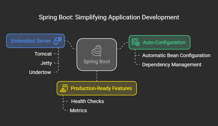Select the Auto-Configuration node
The width and height of the screenshot is (218, 126).
click(x=160, y=42)
